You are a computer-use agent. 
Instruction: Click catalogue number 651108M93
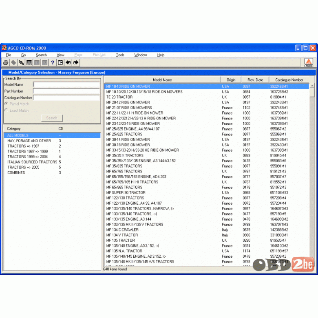click(279, 192)
